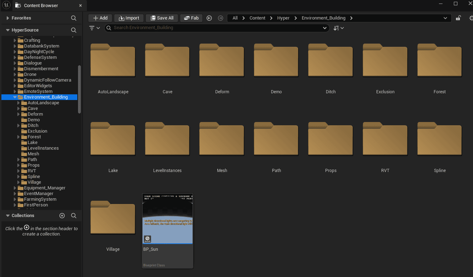Collapse the Collections section
This screenshot has width=473, height=277.
coord(8,216)
